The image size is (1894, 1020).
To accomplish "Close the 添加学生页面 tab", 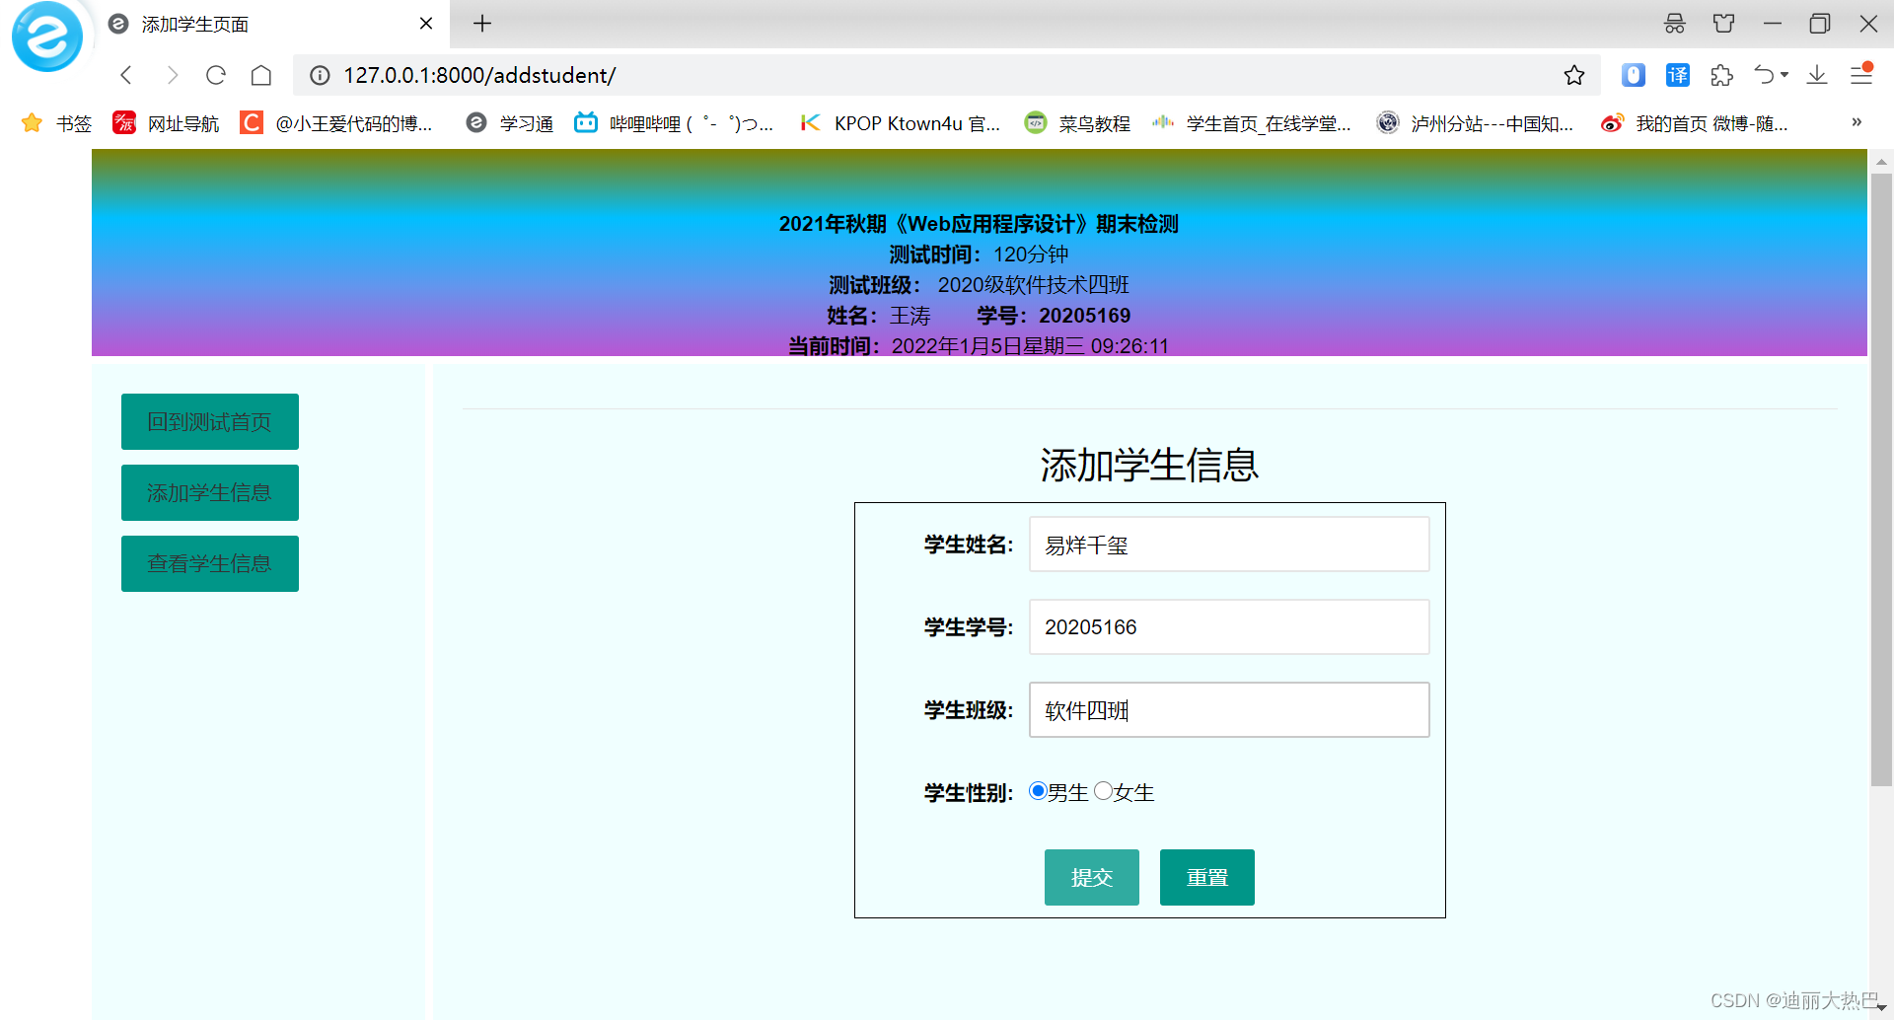I will (x=426, y=24).
